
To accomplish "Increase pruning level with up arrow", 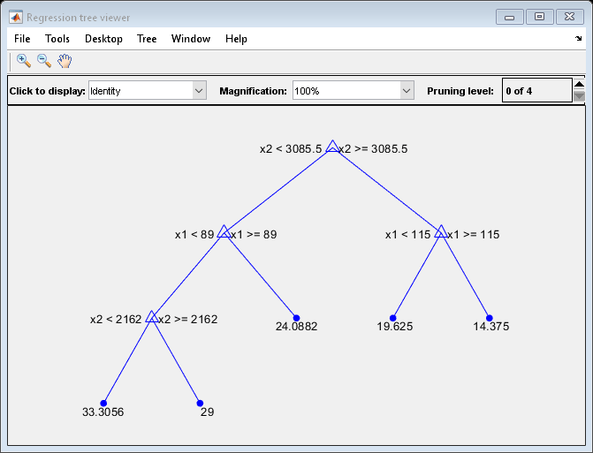I will point(579,85).
